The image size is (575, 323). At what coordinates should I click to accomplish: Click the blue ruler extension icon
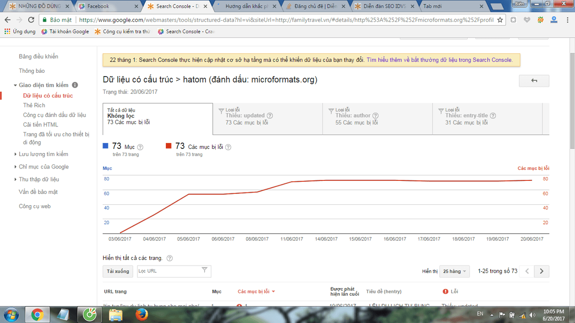pos(554,20)
